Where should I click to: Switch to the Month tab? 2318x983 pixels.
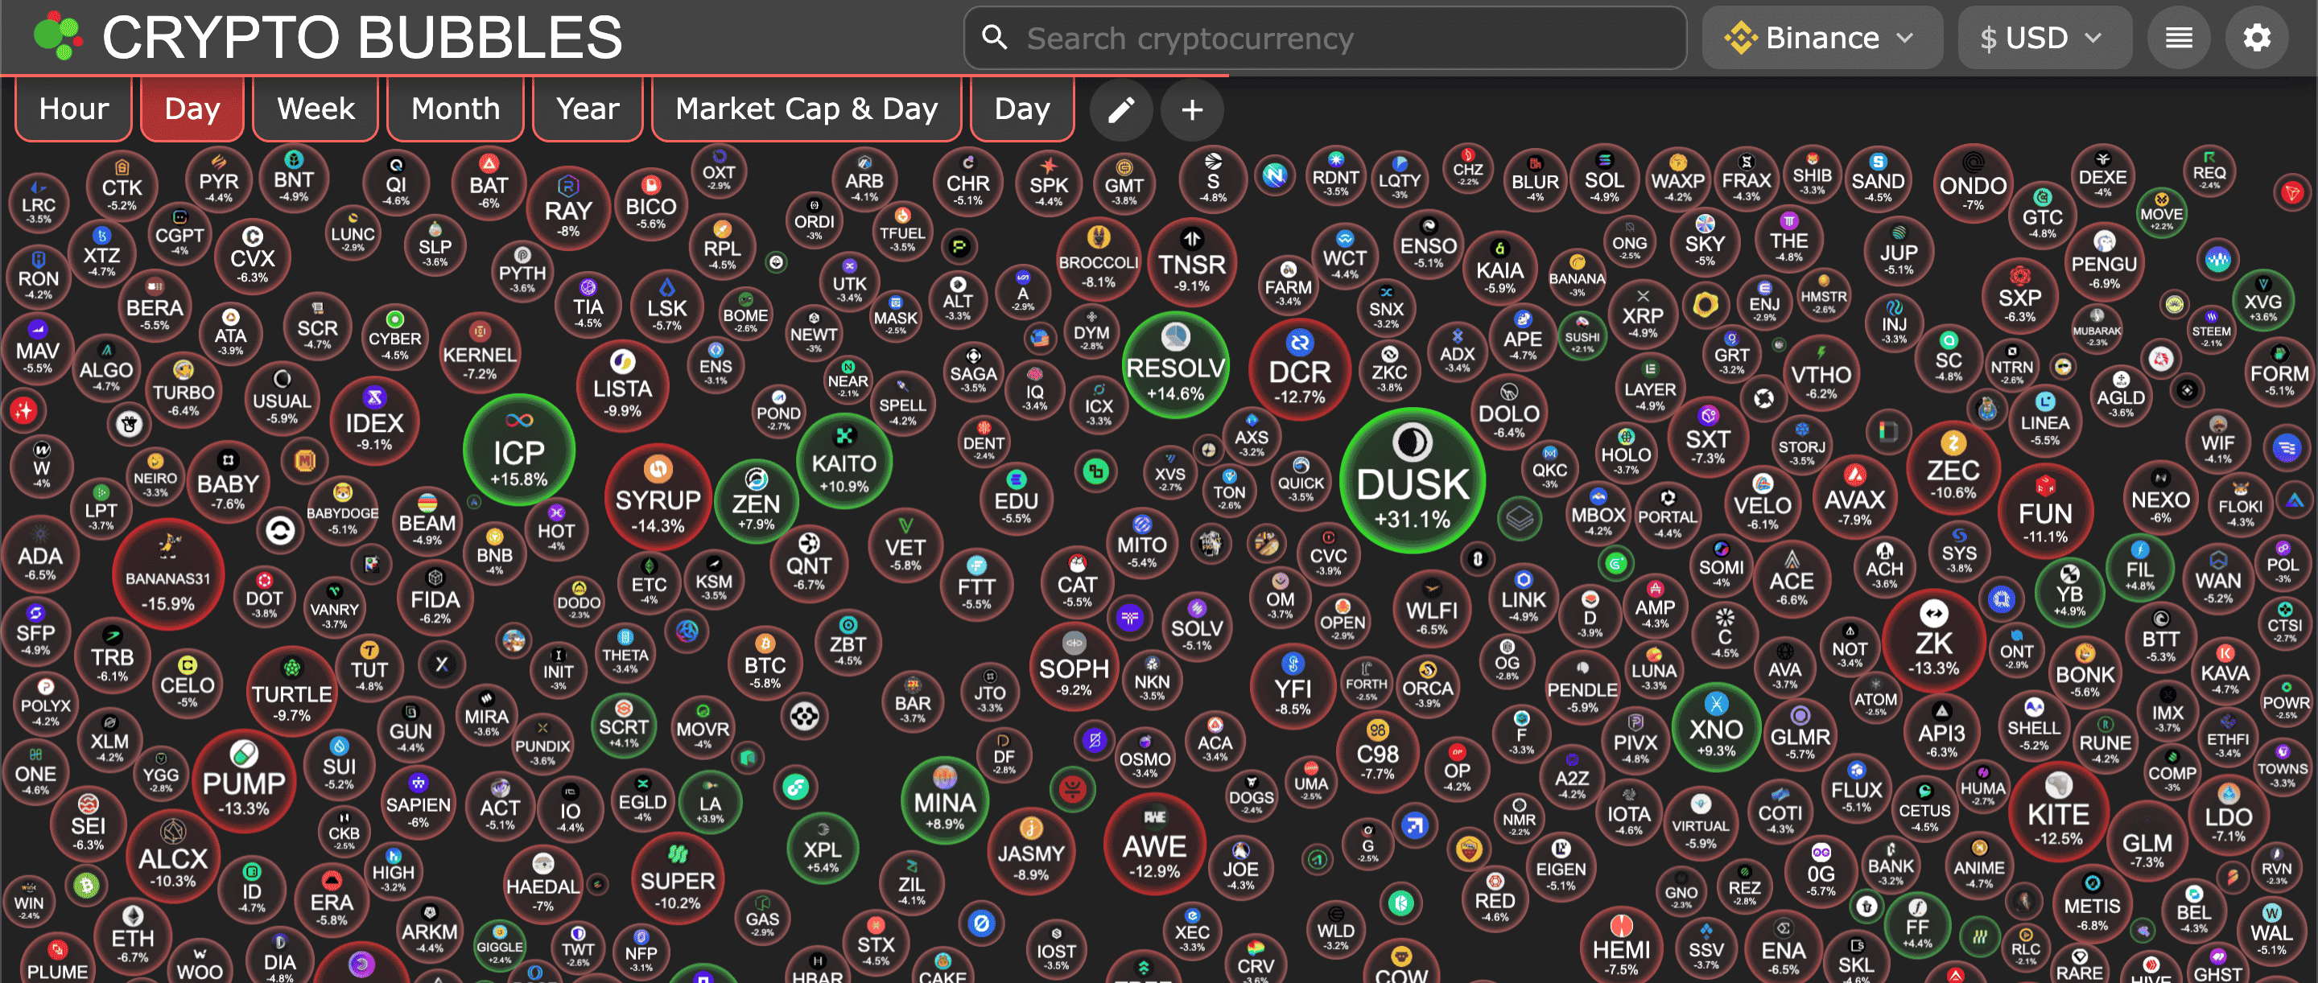[x=456, y=109]
